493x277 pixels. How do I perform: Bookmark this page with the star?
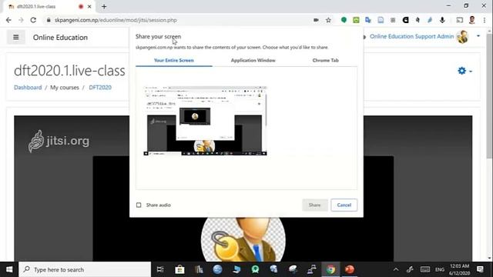[328, 20]
